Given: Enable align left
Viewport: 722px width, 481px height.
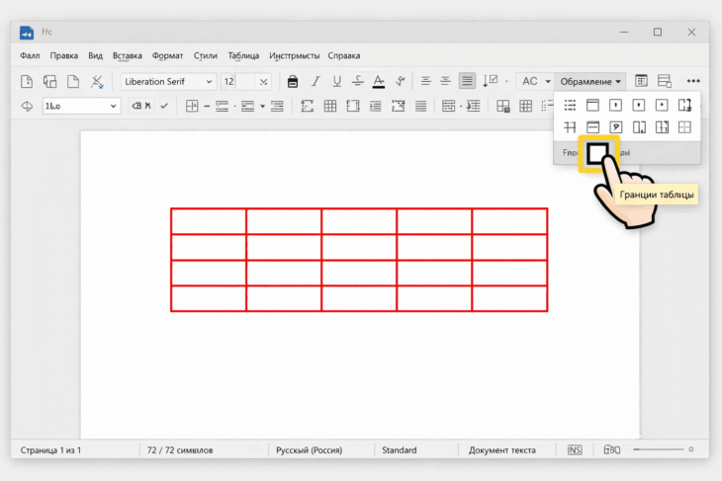Looking at the screenshot, I should pyautogui.click(x=425, y=81).
